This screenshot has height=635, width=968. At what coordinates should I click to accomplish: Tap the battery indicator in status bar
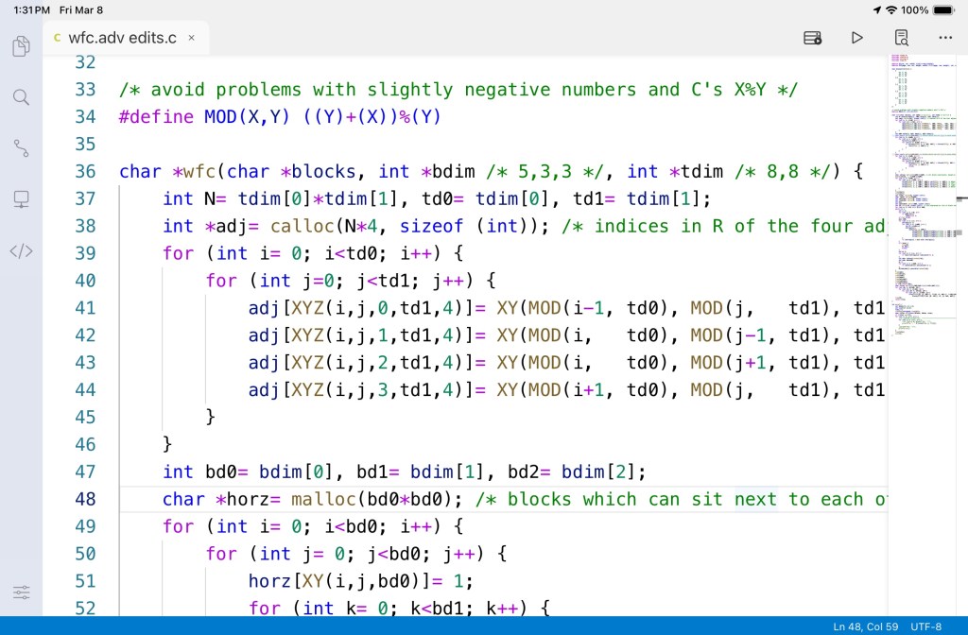point(943,9)
